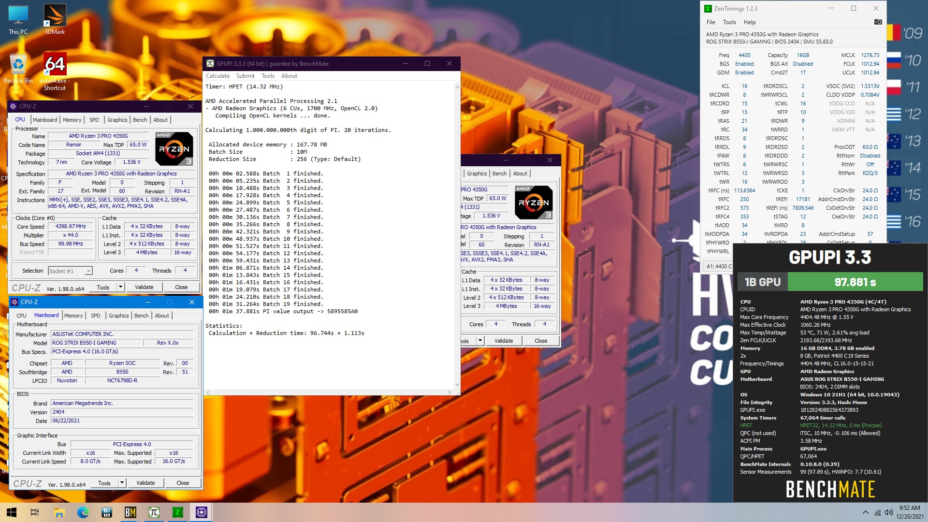Expand Tools dropdown arrow in Mainboard CPU-Z window

coord(122,483)
